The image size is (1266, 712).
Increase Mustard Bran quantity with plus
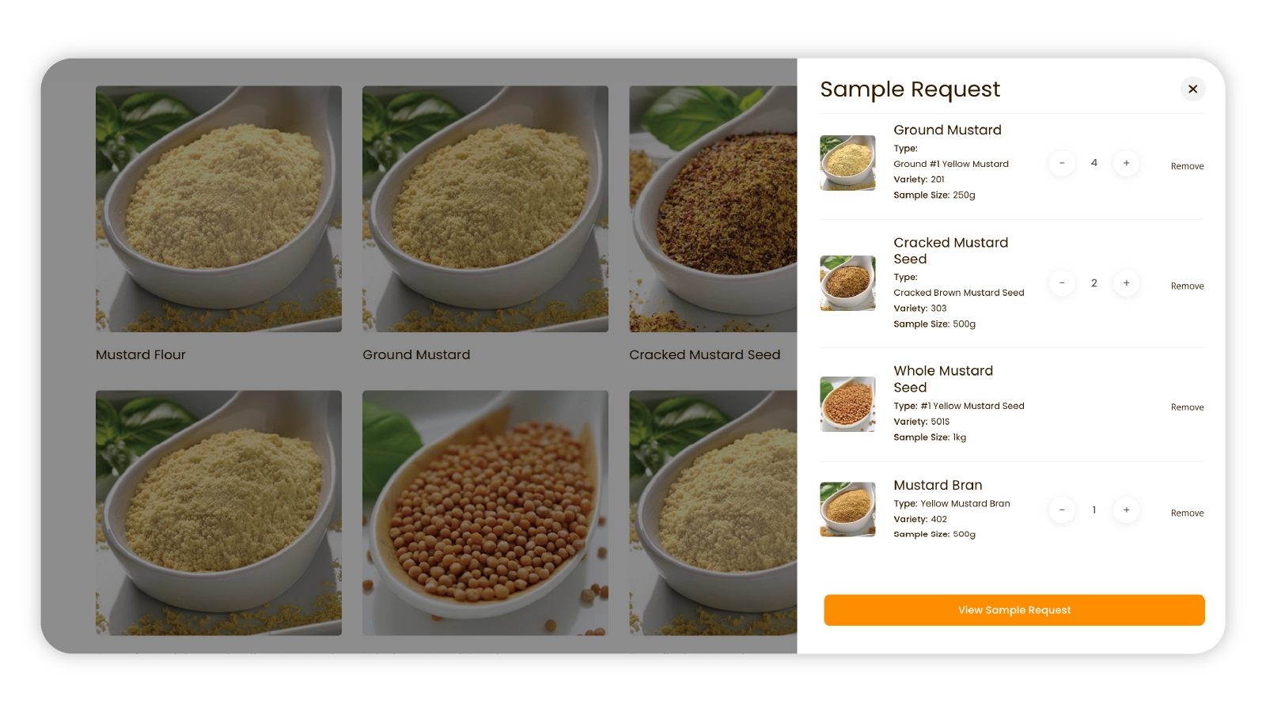(x=1126, y=510)
